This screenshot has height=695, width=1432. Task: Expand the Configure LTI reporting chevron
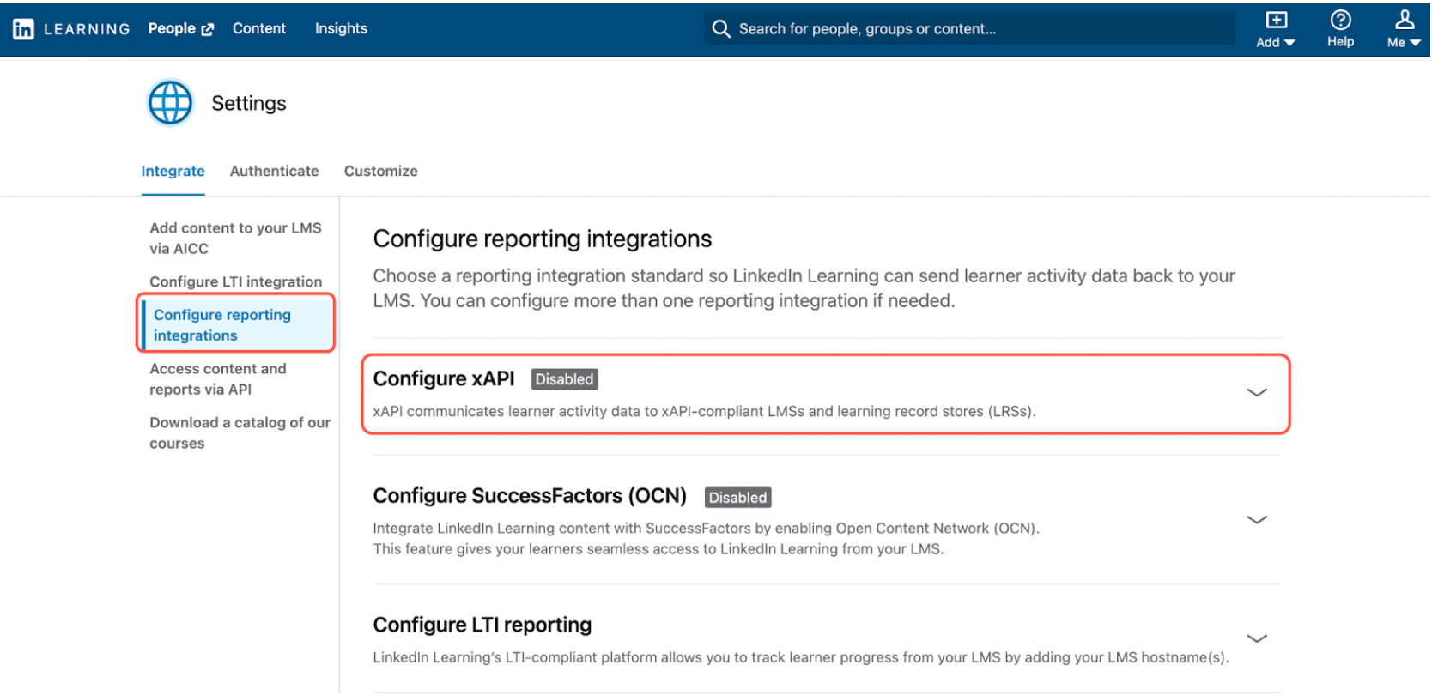click(1256, 638)
